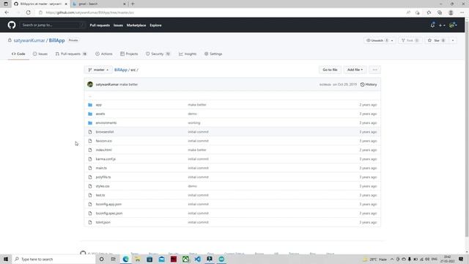Open File Explorer from the taskbar

tap(138, 259)
